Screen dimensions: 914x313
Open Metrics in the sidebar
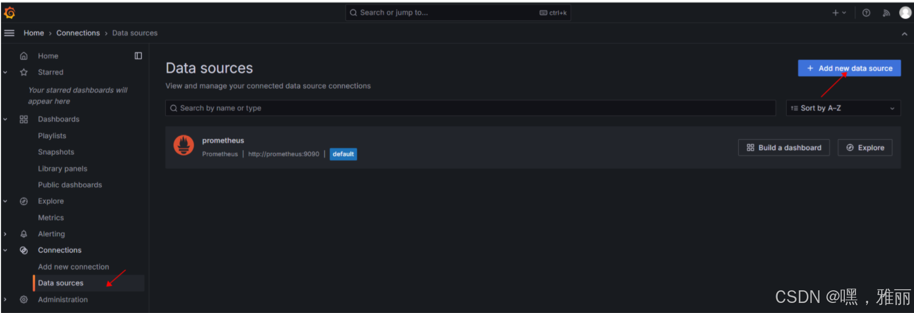pos(51,217)
